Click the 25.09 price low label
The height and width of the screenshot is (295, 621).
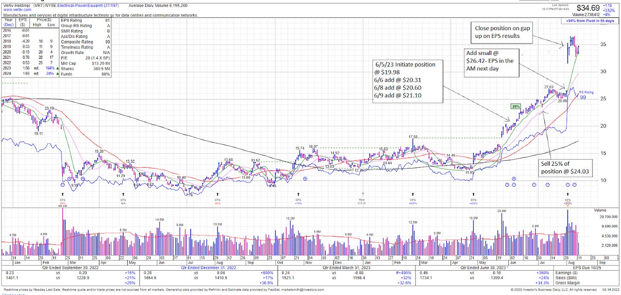pos(562,101)
